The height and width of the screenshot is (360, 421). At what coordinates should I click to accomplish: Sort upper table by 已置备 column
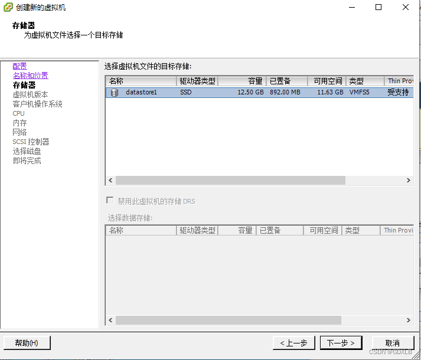coord(287,81)
